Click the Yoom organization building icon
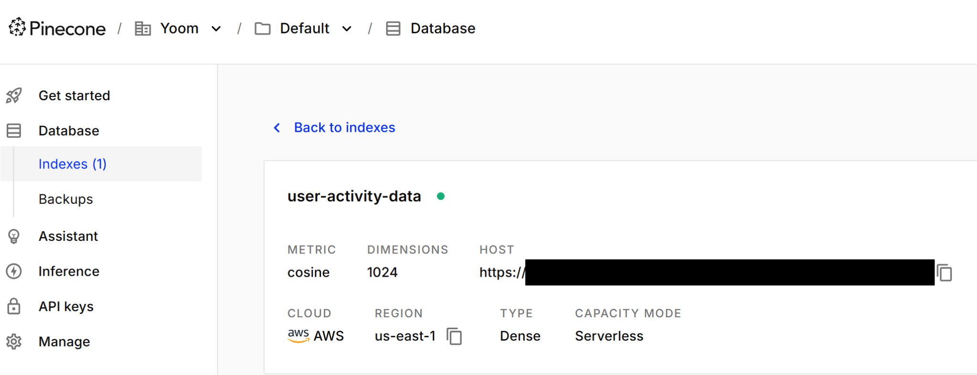 pyautogui.click(x=143, y=29)
